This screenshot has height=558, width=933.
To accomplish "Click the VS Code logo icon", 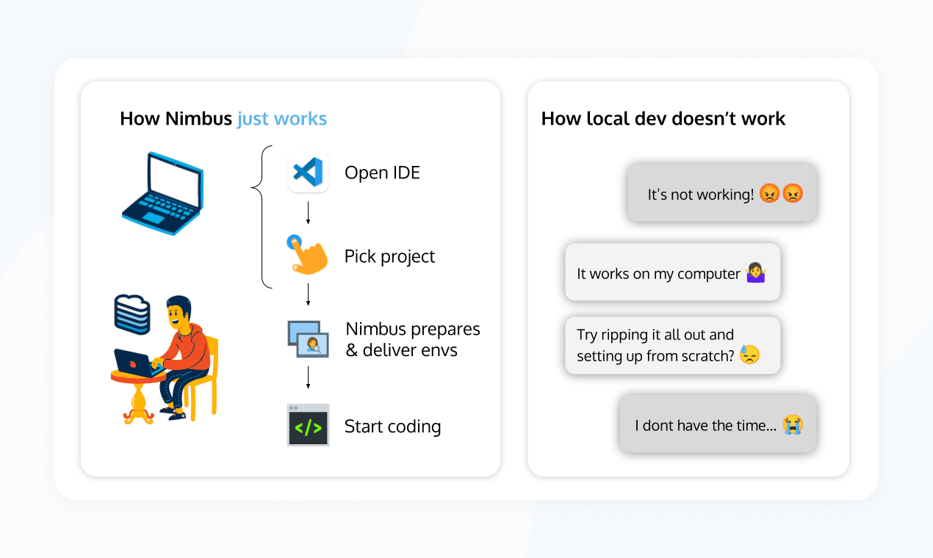I will (309, 173).
